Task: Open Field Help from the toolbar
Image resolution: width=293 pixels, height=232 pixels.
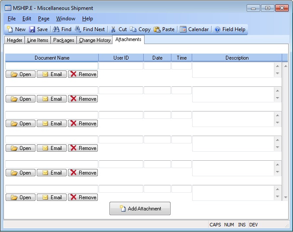Action: (x=217, y=29)
